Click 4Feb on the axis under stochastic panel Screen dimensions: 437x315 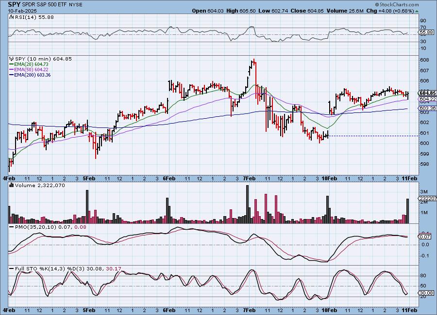pyautogui.click(x=9, y=310)
